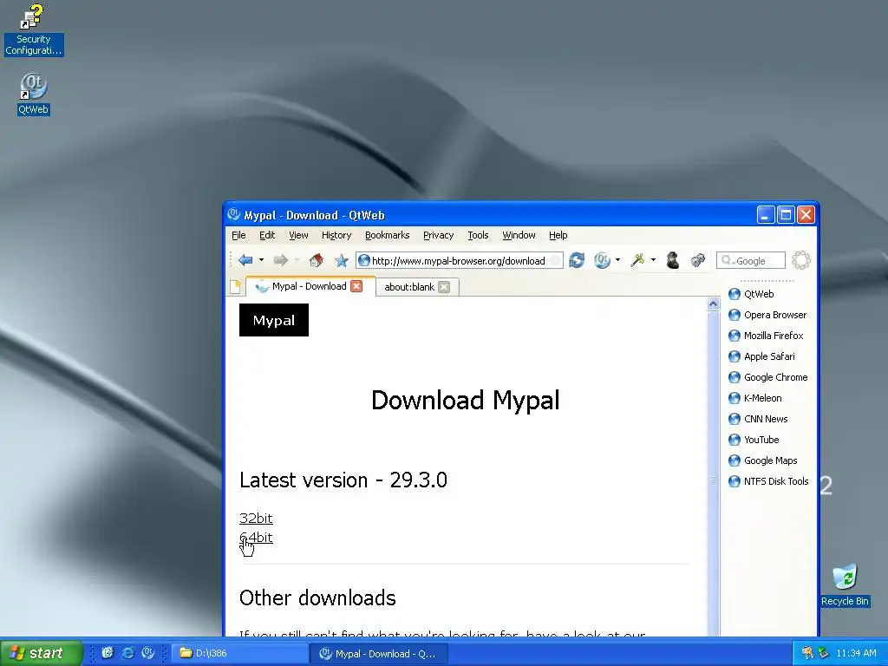Open the back history dropdown arrow
Screen dimensions: 888x666
(x=261, y=260)
